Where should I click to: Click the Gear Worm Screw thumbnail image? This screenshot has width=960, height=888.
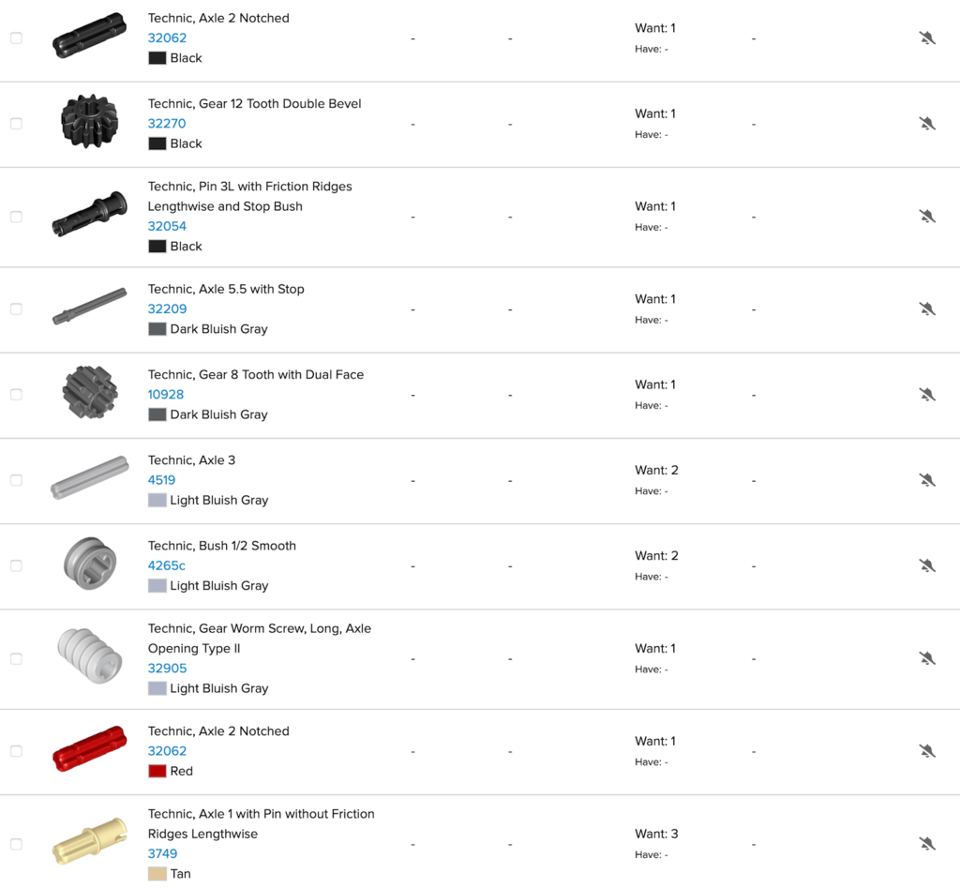[x=89, y=657]
